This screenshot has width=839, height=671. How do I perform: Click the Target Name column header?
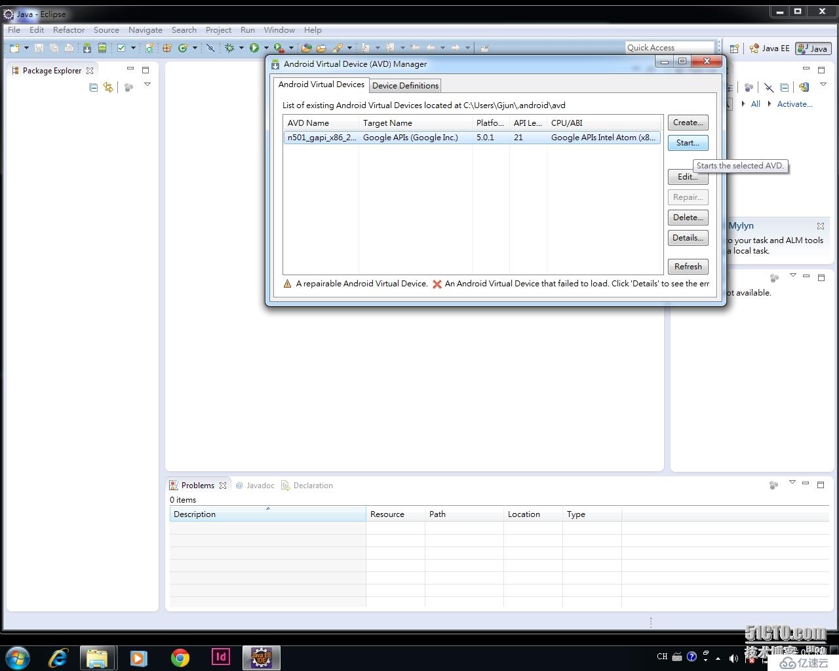(416, 123)
